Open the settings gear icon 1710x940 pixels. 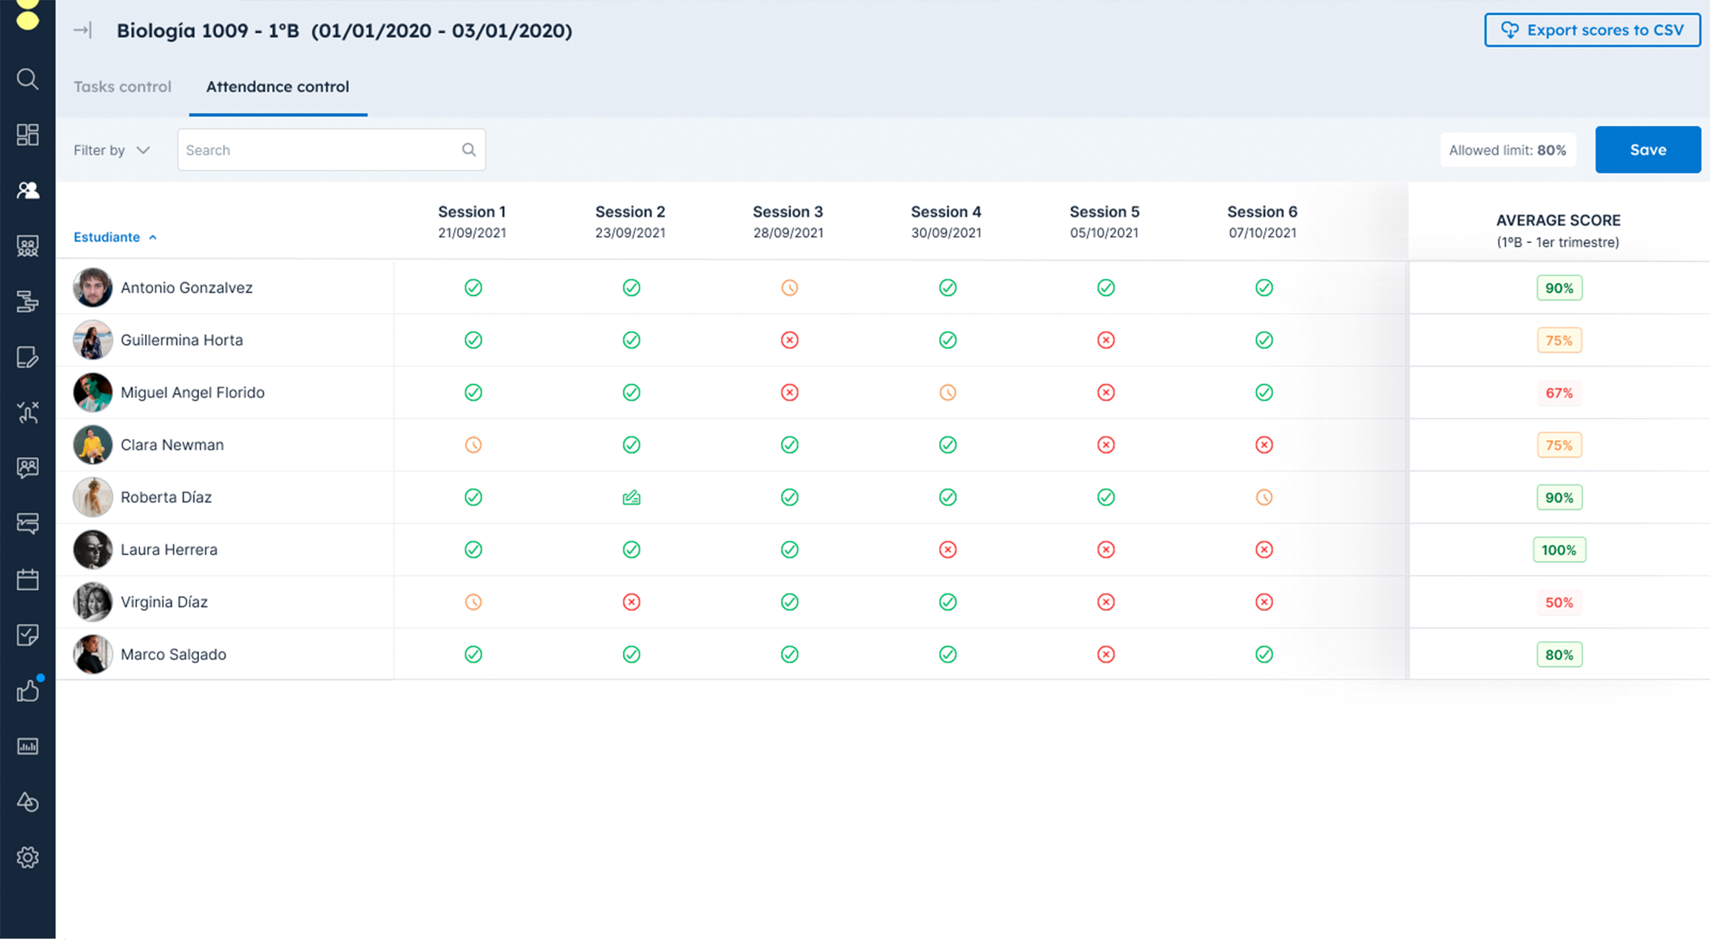27,858
